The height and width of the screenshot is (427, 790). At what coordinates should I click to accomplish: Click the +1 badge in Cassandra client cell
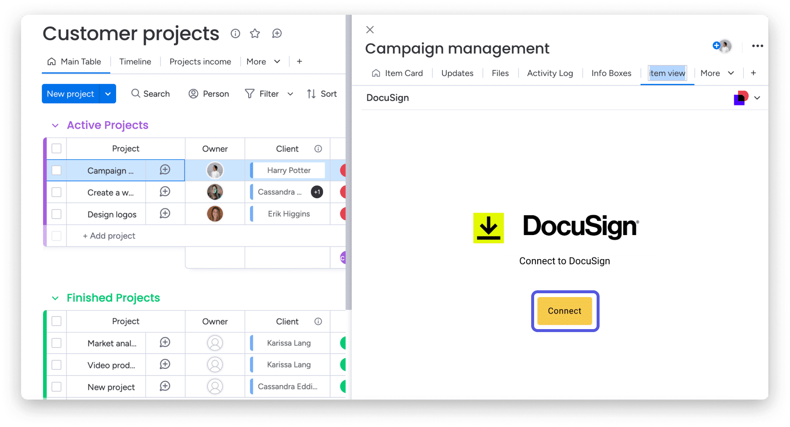(317, 192)
